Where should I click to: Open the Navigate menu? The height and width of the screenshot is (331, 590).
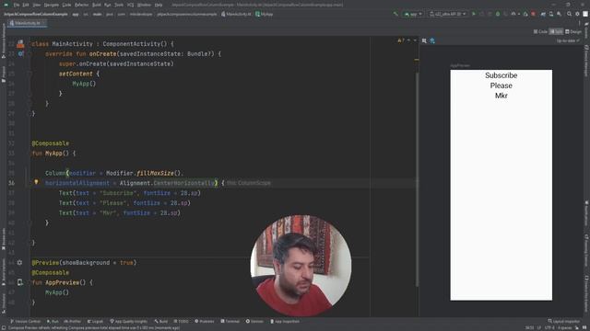pyautogui.click(x=52, y=5)
